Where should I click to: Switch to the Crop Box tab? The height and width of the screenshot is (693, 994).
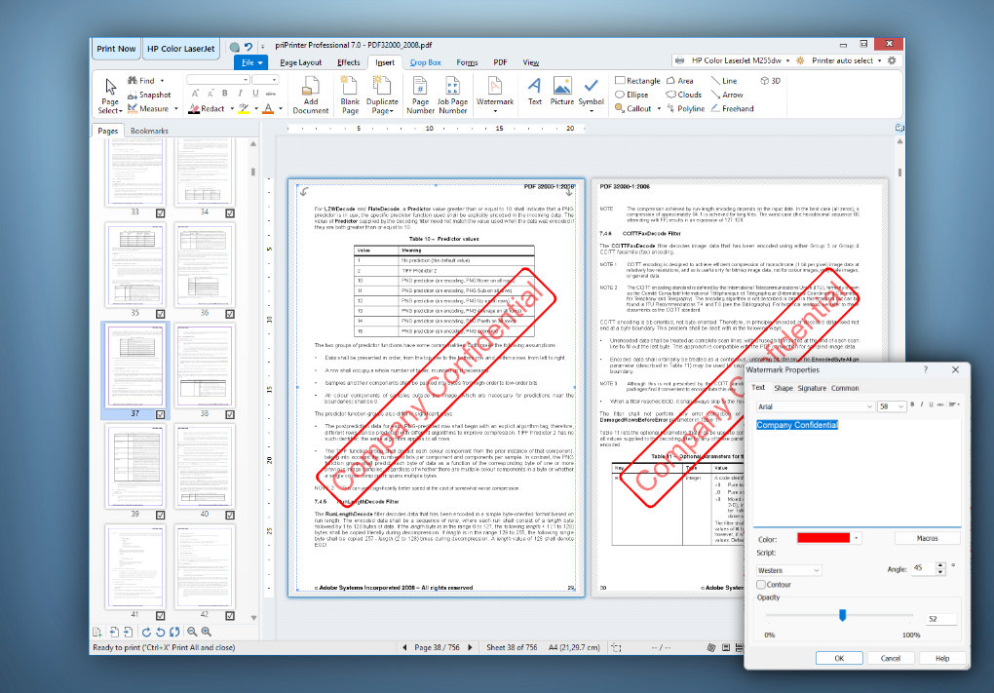pos(425,62)
